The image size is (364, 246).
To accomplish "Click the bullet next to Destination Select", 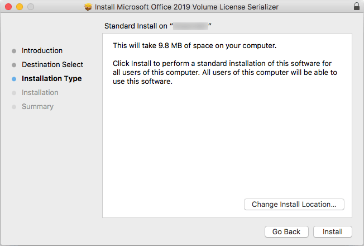I will click(x=14, y=65).
